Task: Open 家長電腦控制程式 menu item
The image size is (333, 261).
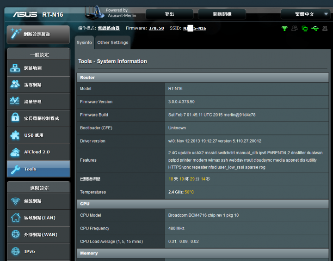Action: tap(38, 118)
